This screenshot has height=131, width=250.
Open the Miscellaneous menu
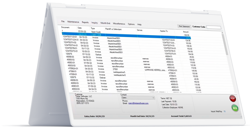pyautogui.click(x=119, y=24)
